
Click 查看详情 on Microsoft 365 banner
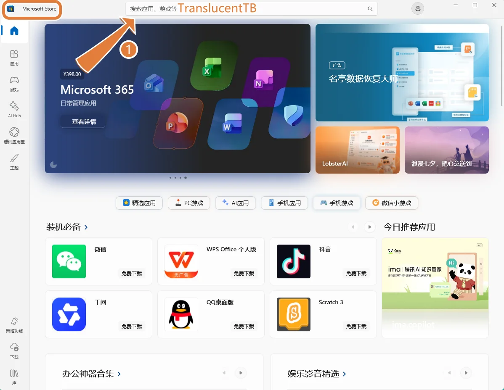84,121
